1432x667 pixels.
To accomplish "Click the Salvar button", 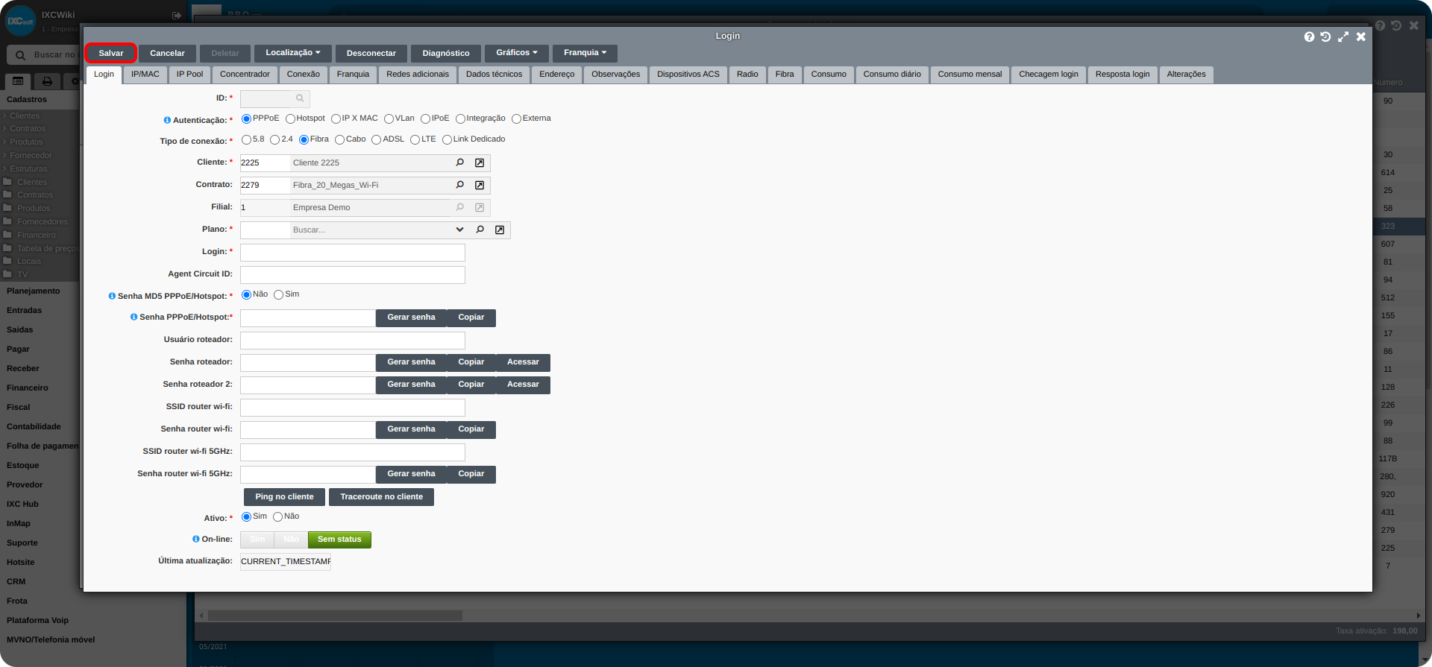I will tap(110, 53).
